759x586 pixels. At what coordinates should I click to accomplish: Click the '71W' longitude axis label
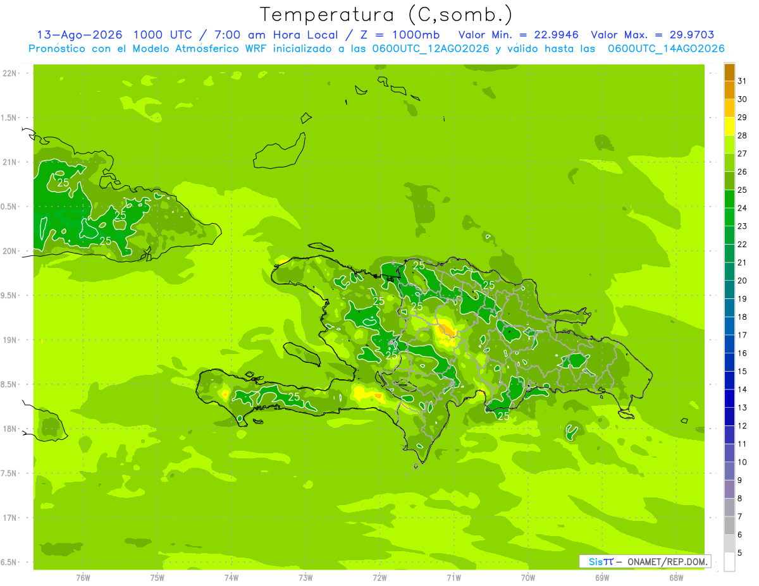click(x=454, y=578)
